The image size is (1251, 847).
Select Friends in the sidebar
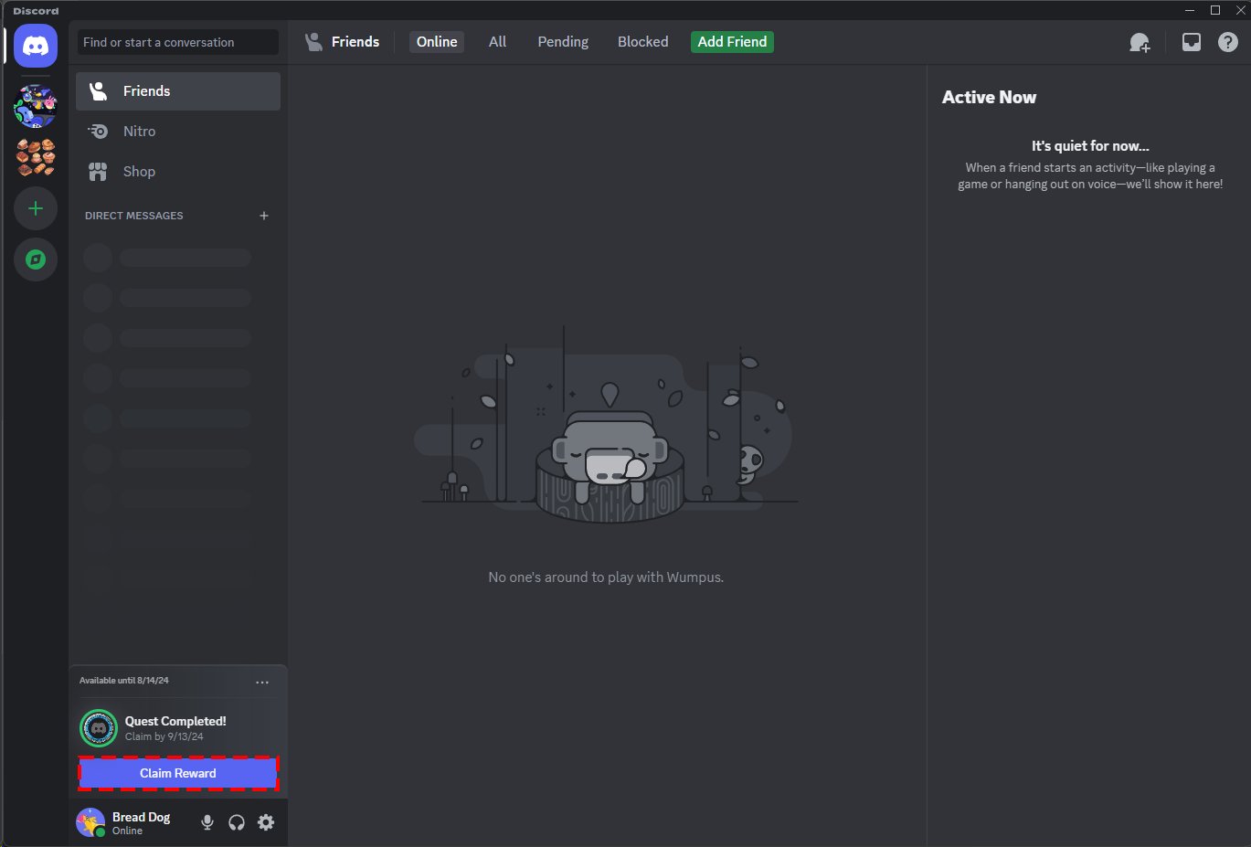tap(178, 91)
